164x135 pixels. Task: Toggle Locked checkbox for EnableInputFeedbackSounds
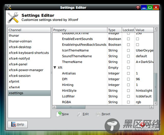pyautogui.click(x=128, y=45)
